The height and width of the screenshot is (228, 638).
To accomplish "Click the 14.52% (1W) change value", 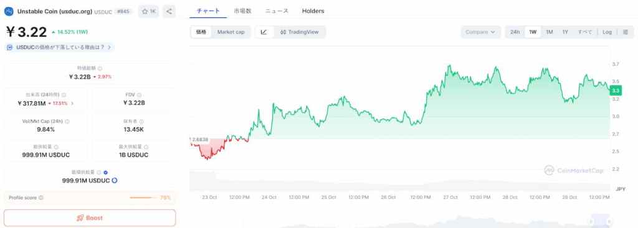I will 70,32.
